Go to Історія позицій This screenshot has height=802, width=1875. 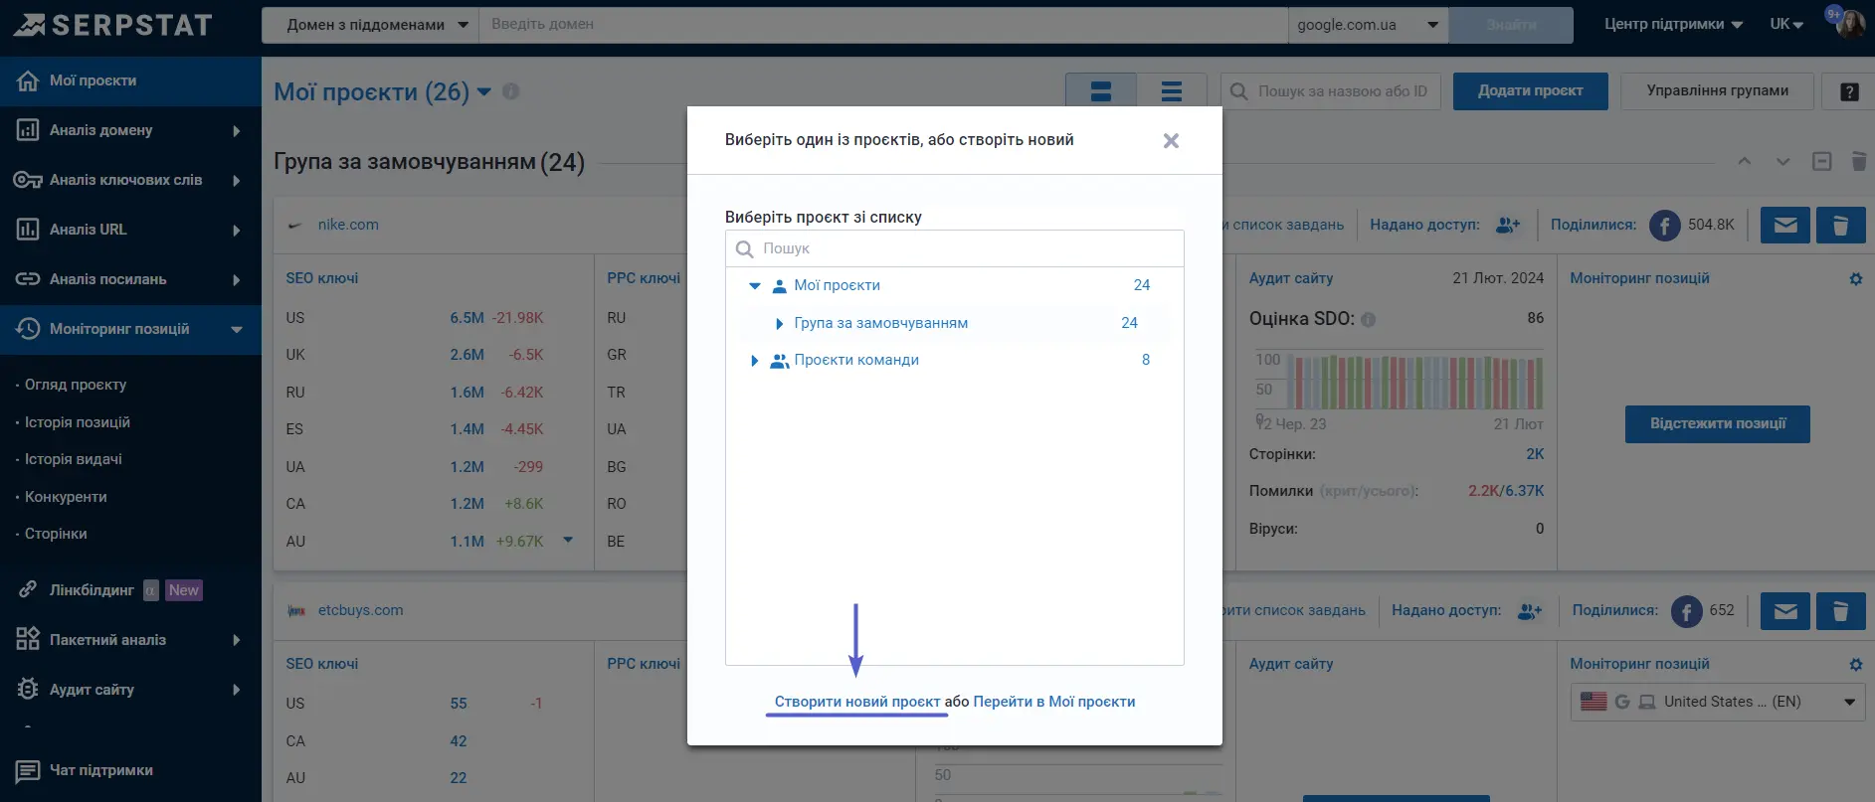click(x=78, y=422)
